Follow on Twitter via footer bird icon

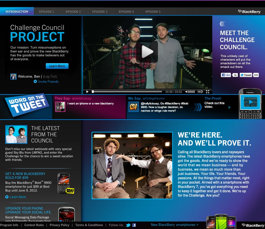tap(128, 225)
